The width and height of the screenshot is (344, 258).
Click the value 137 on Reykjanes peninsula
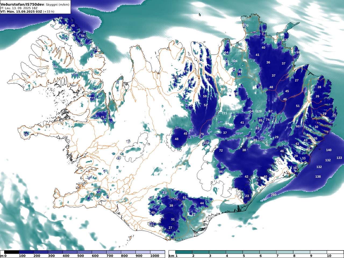[x=90, y=196]
